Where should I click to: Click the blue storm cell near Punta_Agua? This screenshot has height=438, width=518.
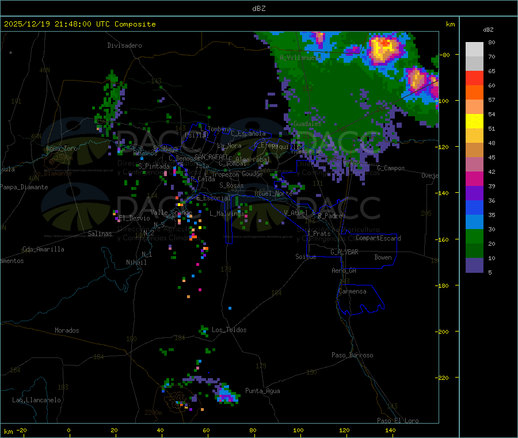click(x=226, y=394)
